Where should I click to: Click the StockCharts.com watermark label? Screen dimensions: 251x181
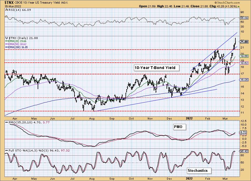click(x=227, y=3)
